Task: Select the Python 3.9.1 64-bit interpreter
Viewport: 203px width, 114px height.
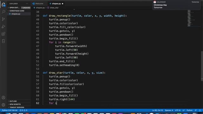Action: click(10, 111)
